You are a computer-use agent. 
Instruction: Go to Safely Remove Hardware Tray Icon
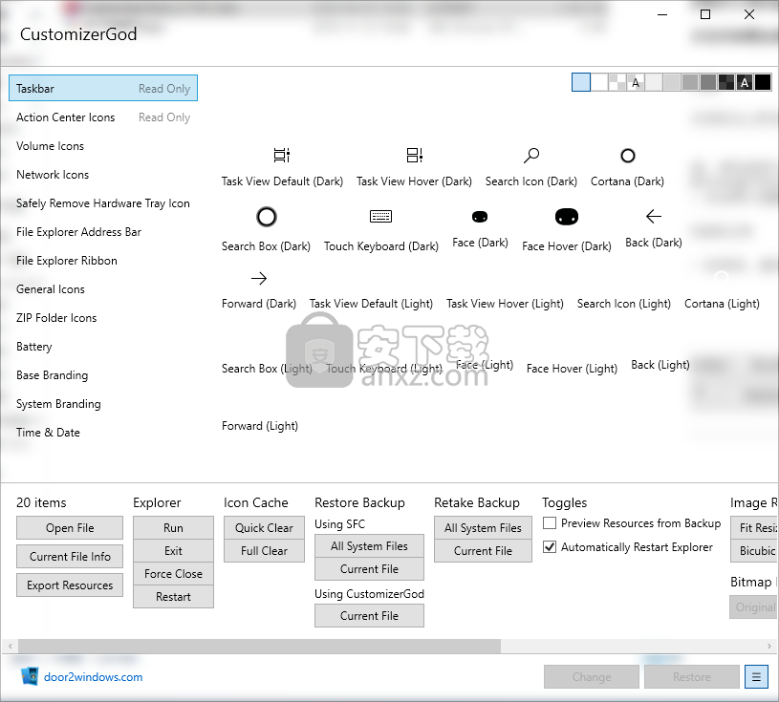pyautogui.click(x=103, y=203)
